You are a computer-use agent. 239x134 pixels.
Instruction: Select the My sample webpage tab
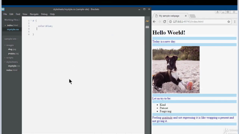click(169, 16)
